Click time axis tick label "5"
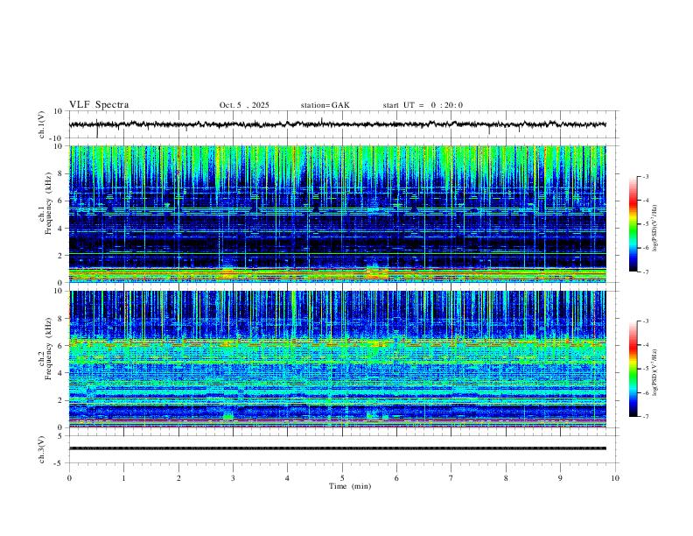Viewport: 693px width, 536px height. [x=342, y=478]
